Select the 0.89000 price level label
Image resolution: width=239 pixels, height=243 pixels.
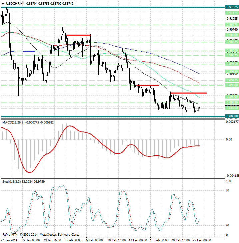click(x=232, y=97)
